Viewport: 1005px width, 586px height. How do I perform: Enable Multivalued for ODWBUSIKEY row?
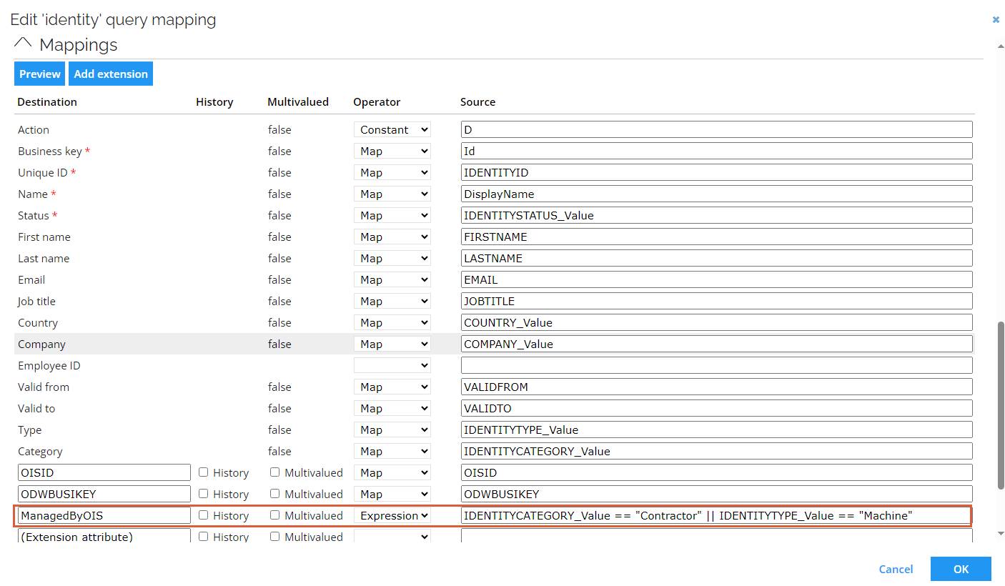[275, 494]
